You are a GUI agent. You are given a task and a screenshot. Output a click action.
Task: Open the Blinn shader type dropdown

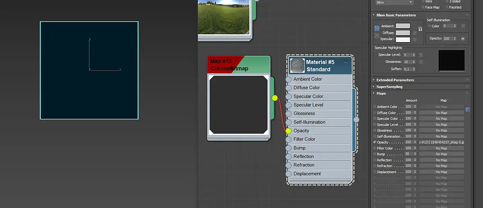(394, 2)
